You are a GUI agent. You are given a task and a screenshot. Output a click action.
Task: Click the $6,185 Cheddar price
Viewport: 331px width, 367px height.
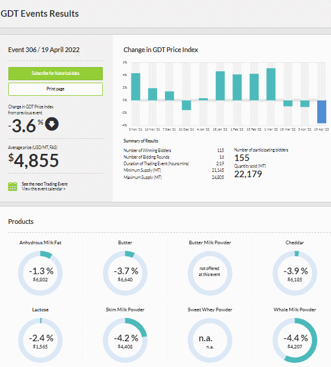(x=295, y=280)
